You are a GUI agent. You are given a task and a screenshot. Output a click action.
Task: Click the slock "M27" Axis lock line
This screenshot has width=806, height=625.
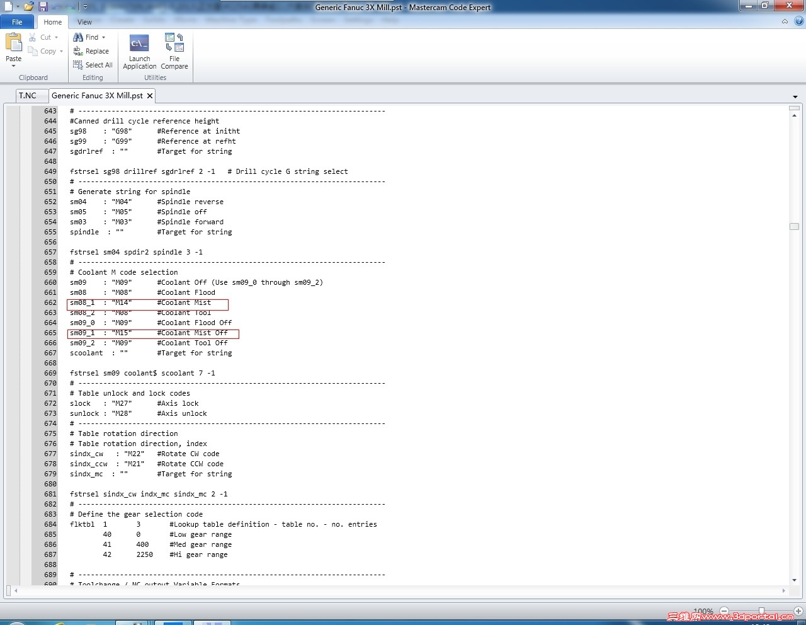coord(134,403)
